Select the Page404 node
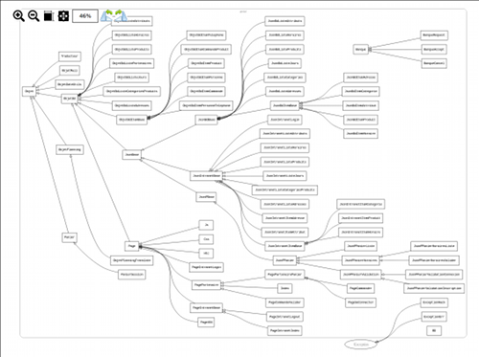Image resolution: width=479 pixels, height=357 pixels. 206,323
